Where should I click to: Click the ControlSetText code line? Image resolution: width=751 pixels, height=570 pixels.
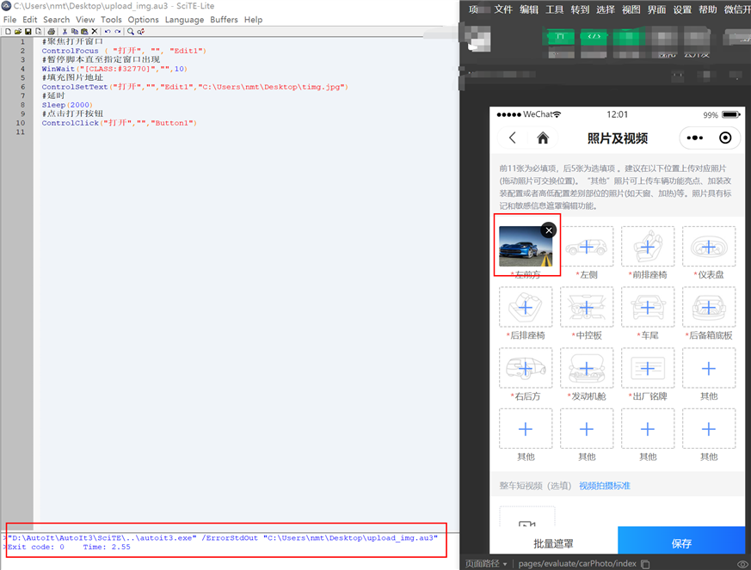pos(195,87)
